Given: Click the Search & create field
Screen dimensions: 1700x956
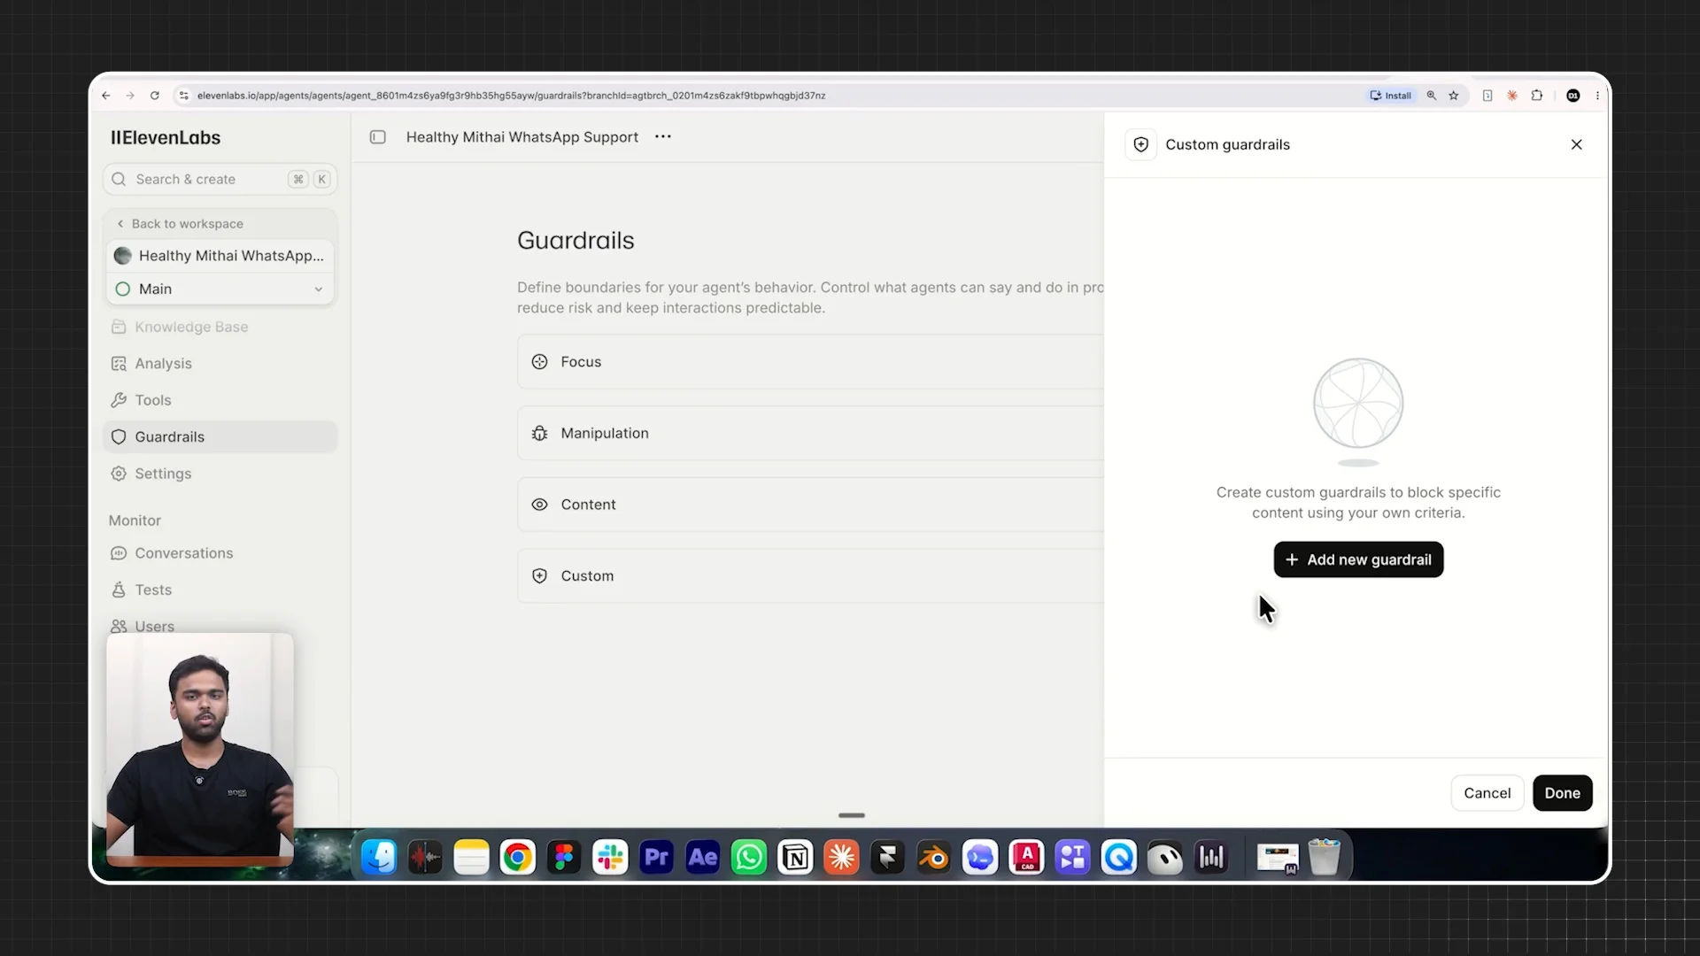Looking at the screenshot, I should click(x=220, y=179).
